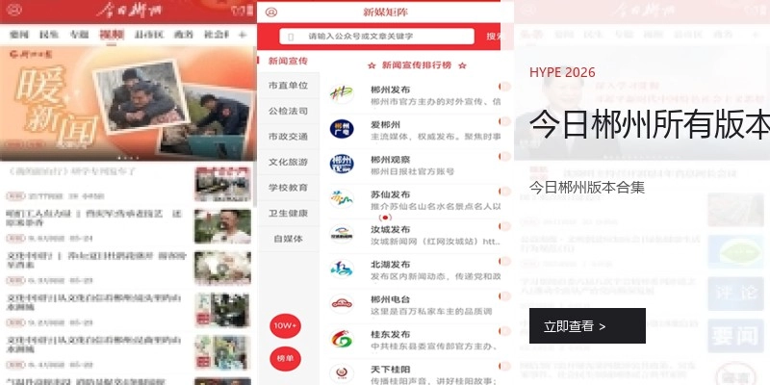Viewport: 770px width, 385px height.
Task: Open the 郴州观察 logo icon
Action: point(342,164)
